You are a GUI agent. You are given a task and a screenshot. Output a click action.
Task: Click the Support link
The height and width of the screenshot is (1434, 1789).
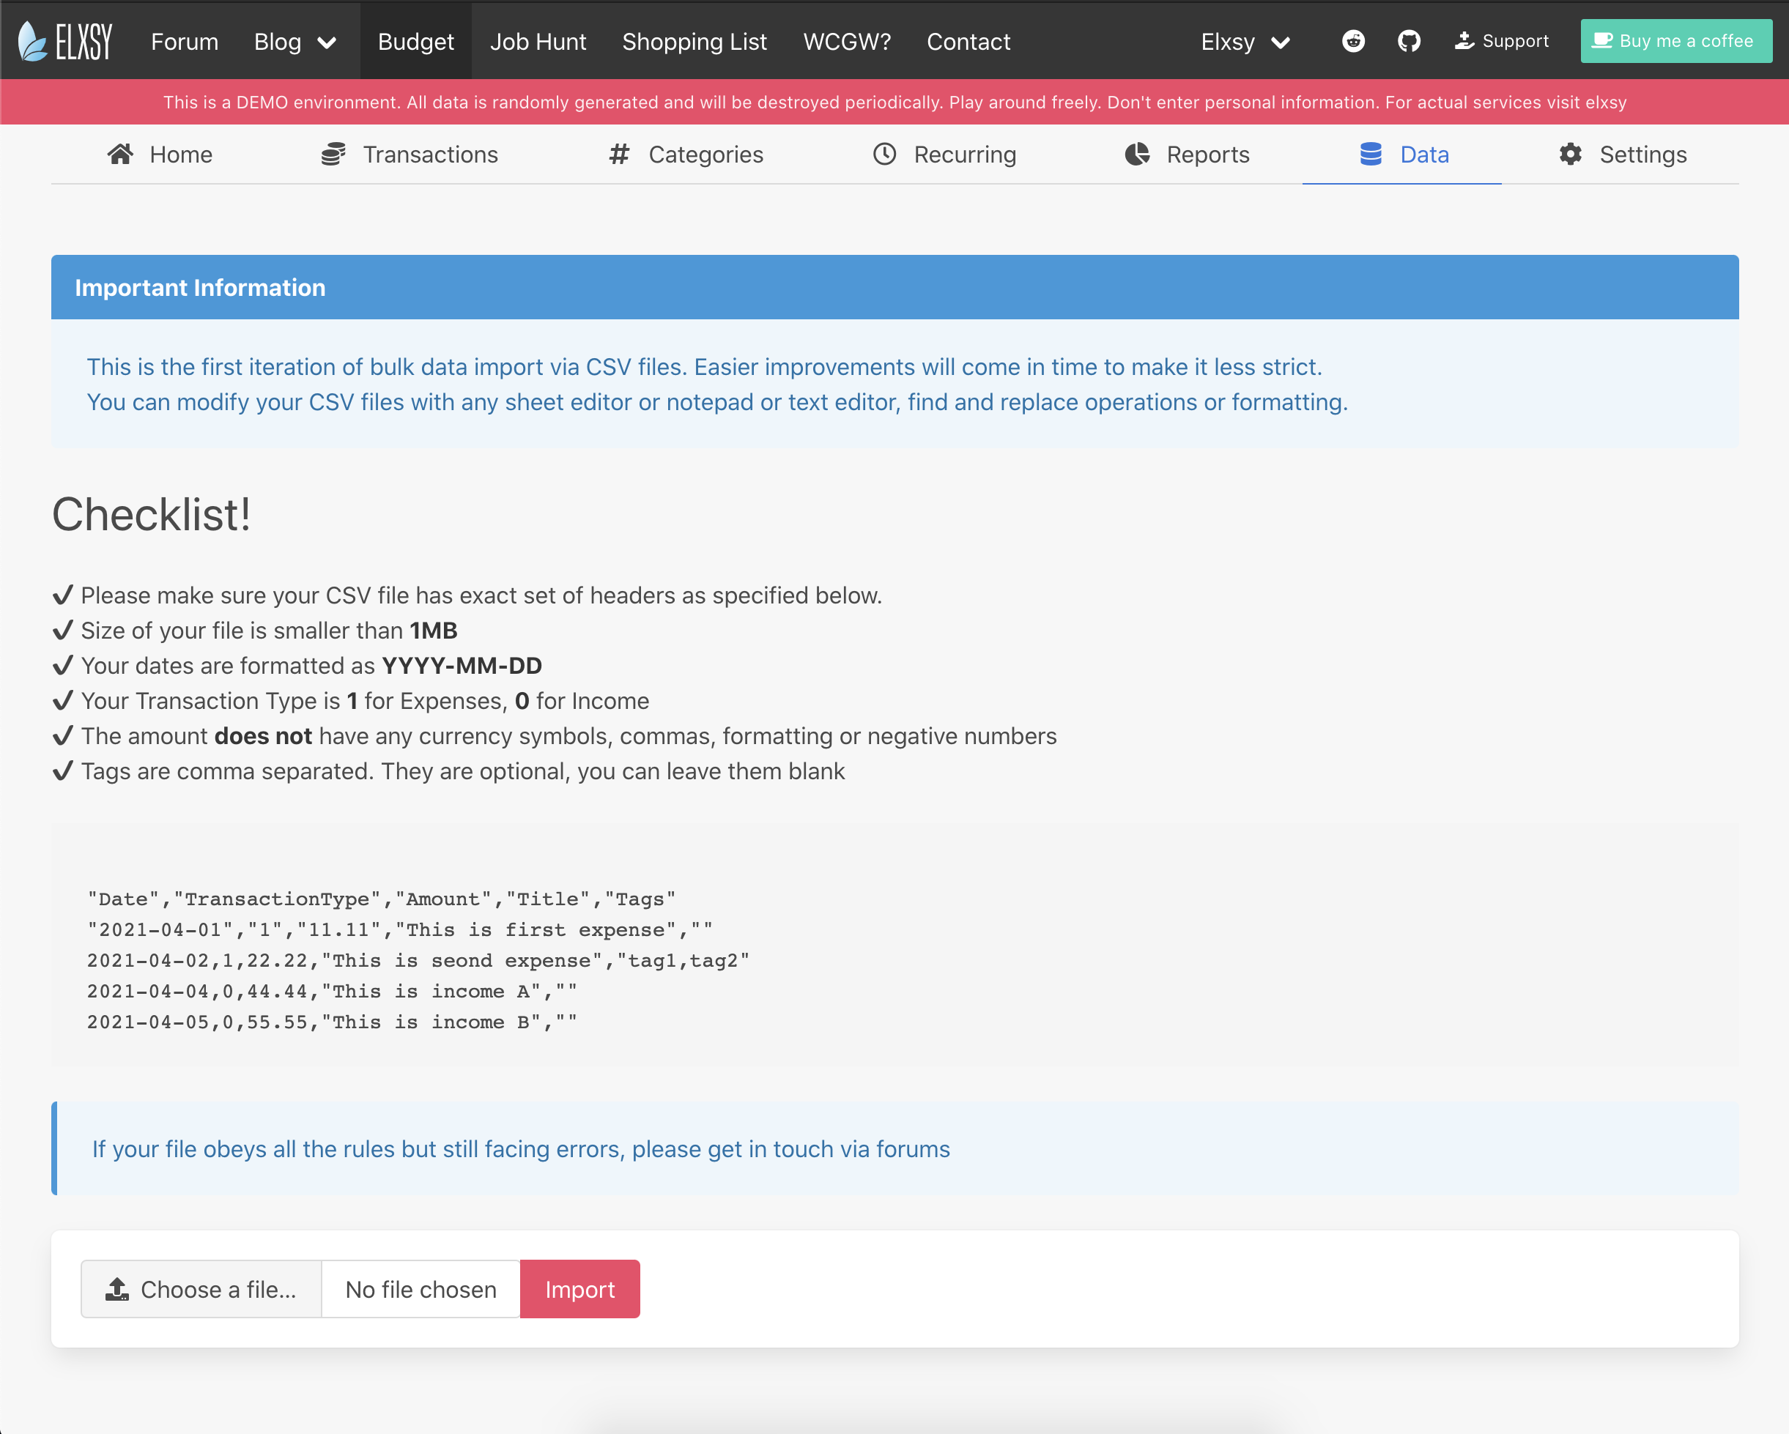[x=1501, y=40]
